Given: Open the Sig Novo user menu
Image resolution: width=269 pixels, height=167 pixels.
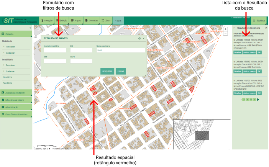Looking at the screenshot, I should (259, 20).
